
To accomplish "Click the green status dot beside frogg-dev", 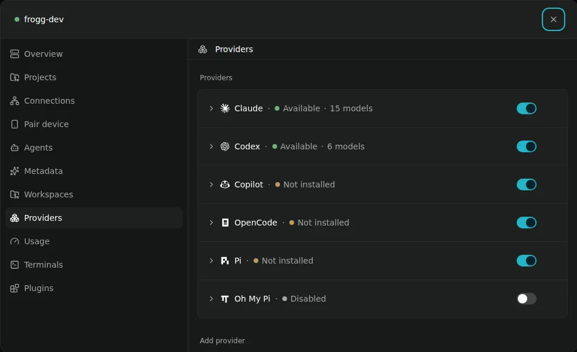I will [16, 19].
